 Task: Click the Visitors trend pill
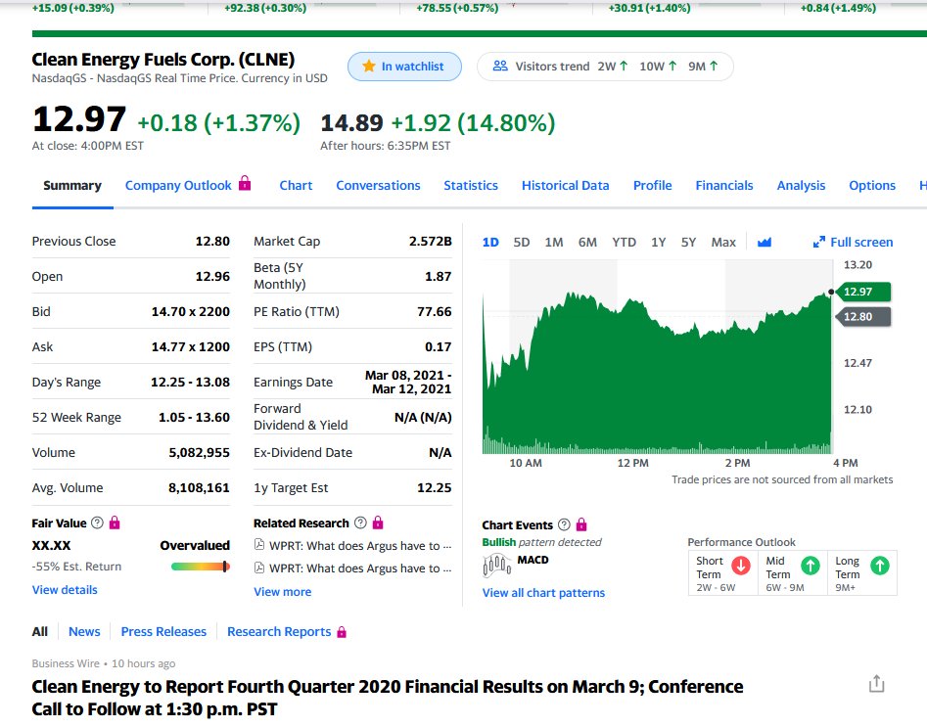click(605, 67)
